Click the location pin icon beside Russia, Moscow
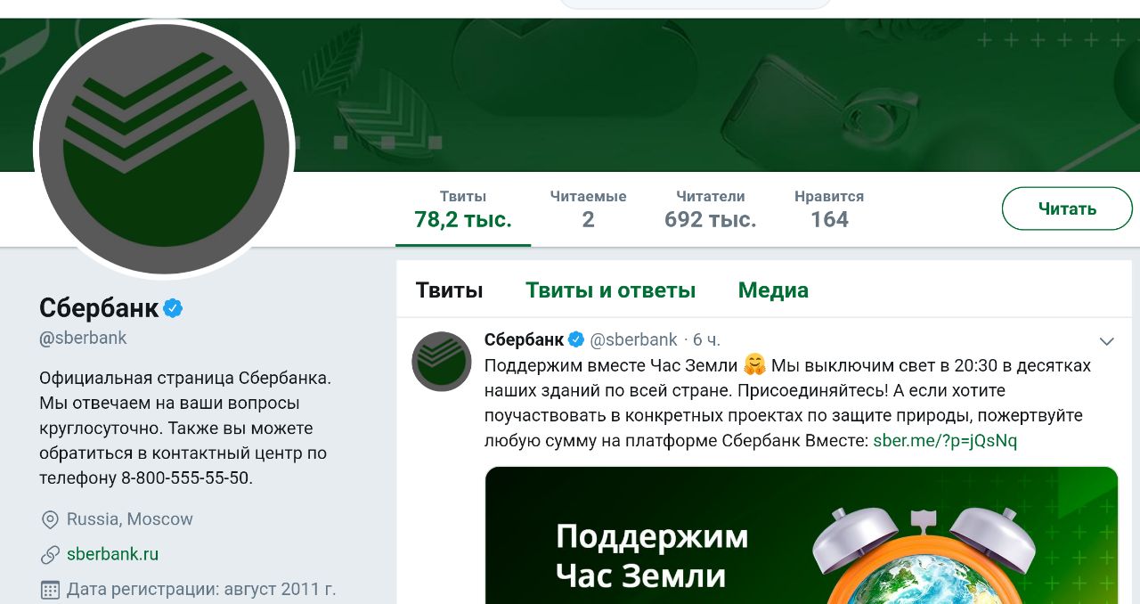The image size is (1140, 604). 51,519
